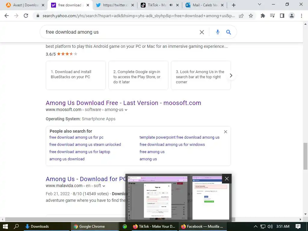This screenshot has width=308, height=231.
Task: Search free download among us for pc
Action: (76, 137)
